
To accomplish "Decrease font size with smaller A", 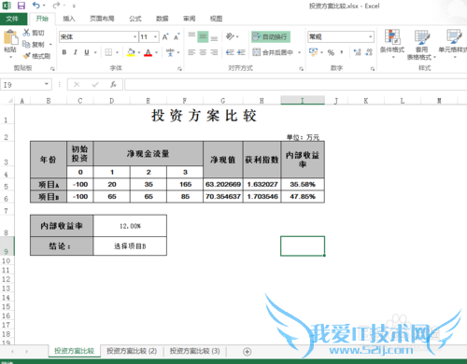I will coord(177,37).
